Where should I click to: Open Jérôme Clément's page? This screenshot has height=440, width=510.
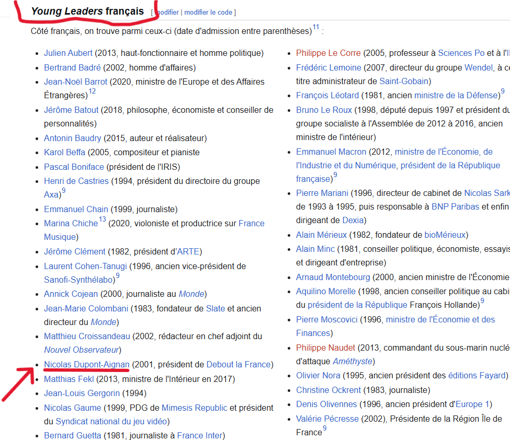click(x=74, y=251)
